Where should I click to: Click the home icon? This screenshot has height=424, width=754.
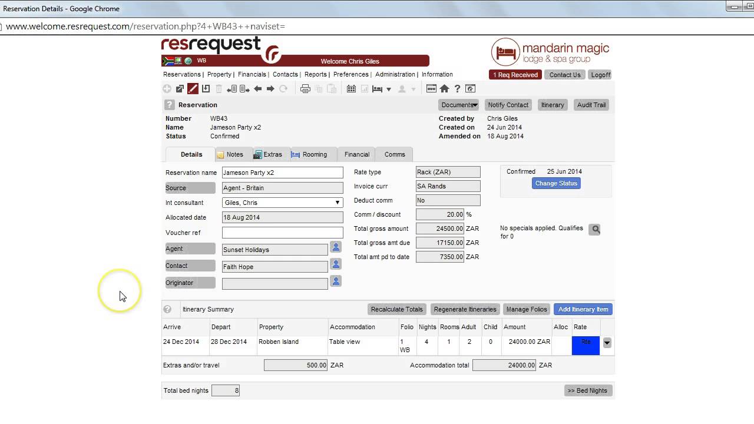pyautogui.click(x=444, y=89)
